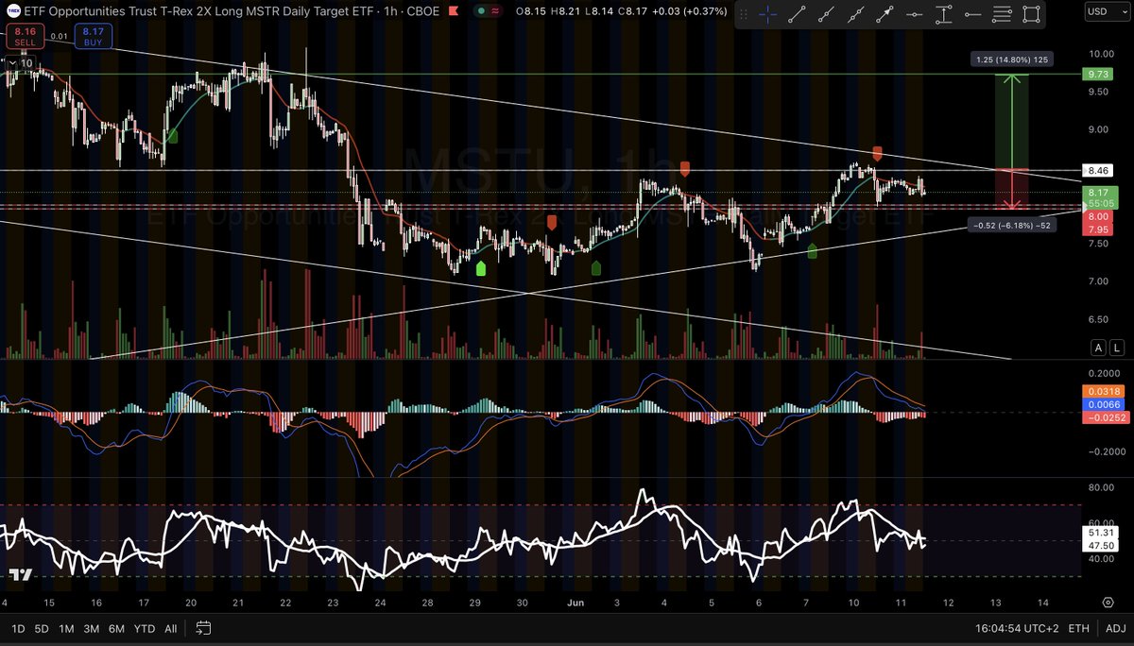Image resolution: width=1134 pixels, height=646 pixels.
Task: Toggle log scale with the L button
Action: point(1116,348)
